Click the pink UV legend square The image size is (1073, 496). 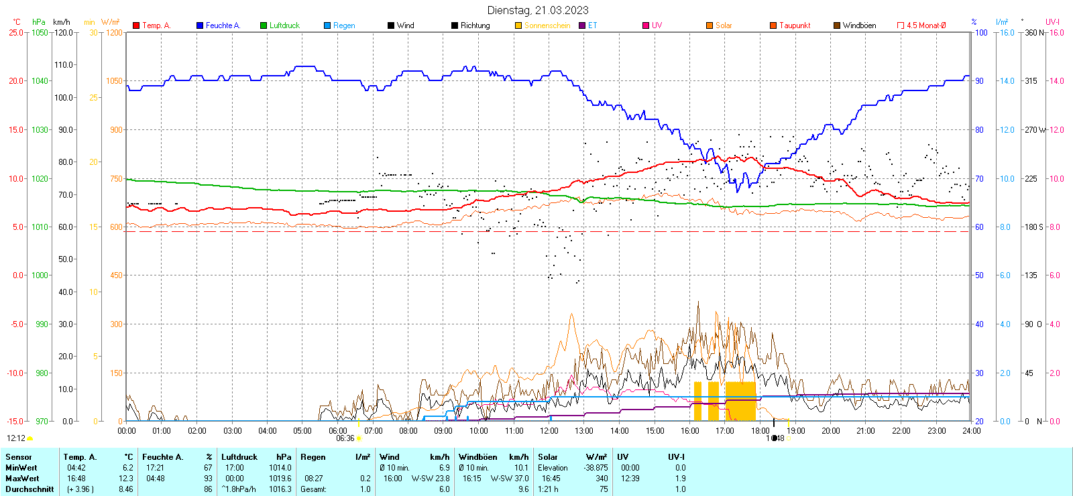[x=646, y=25]
